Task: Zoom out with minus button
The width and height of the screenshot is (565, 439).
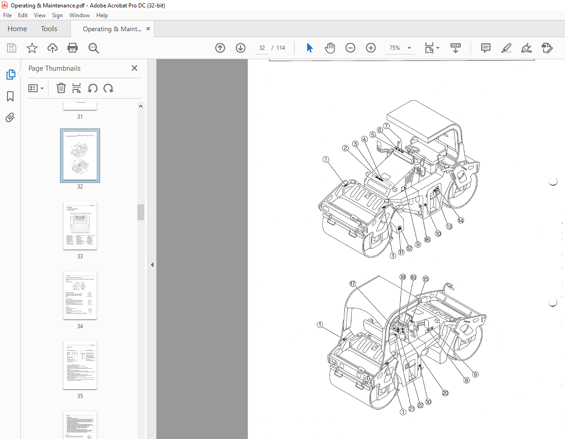Action: pos(350,48)
